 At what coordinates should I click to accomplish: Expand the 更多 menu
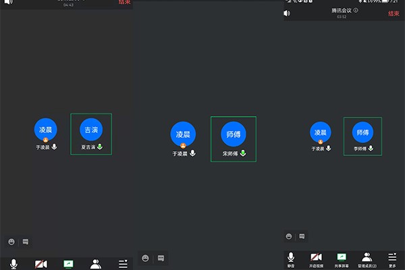point(392,259)
